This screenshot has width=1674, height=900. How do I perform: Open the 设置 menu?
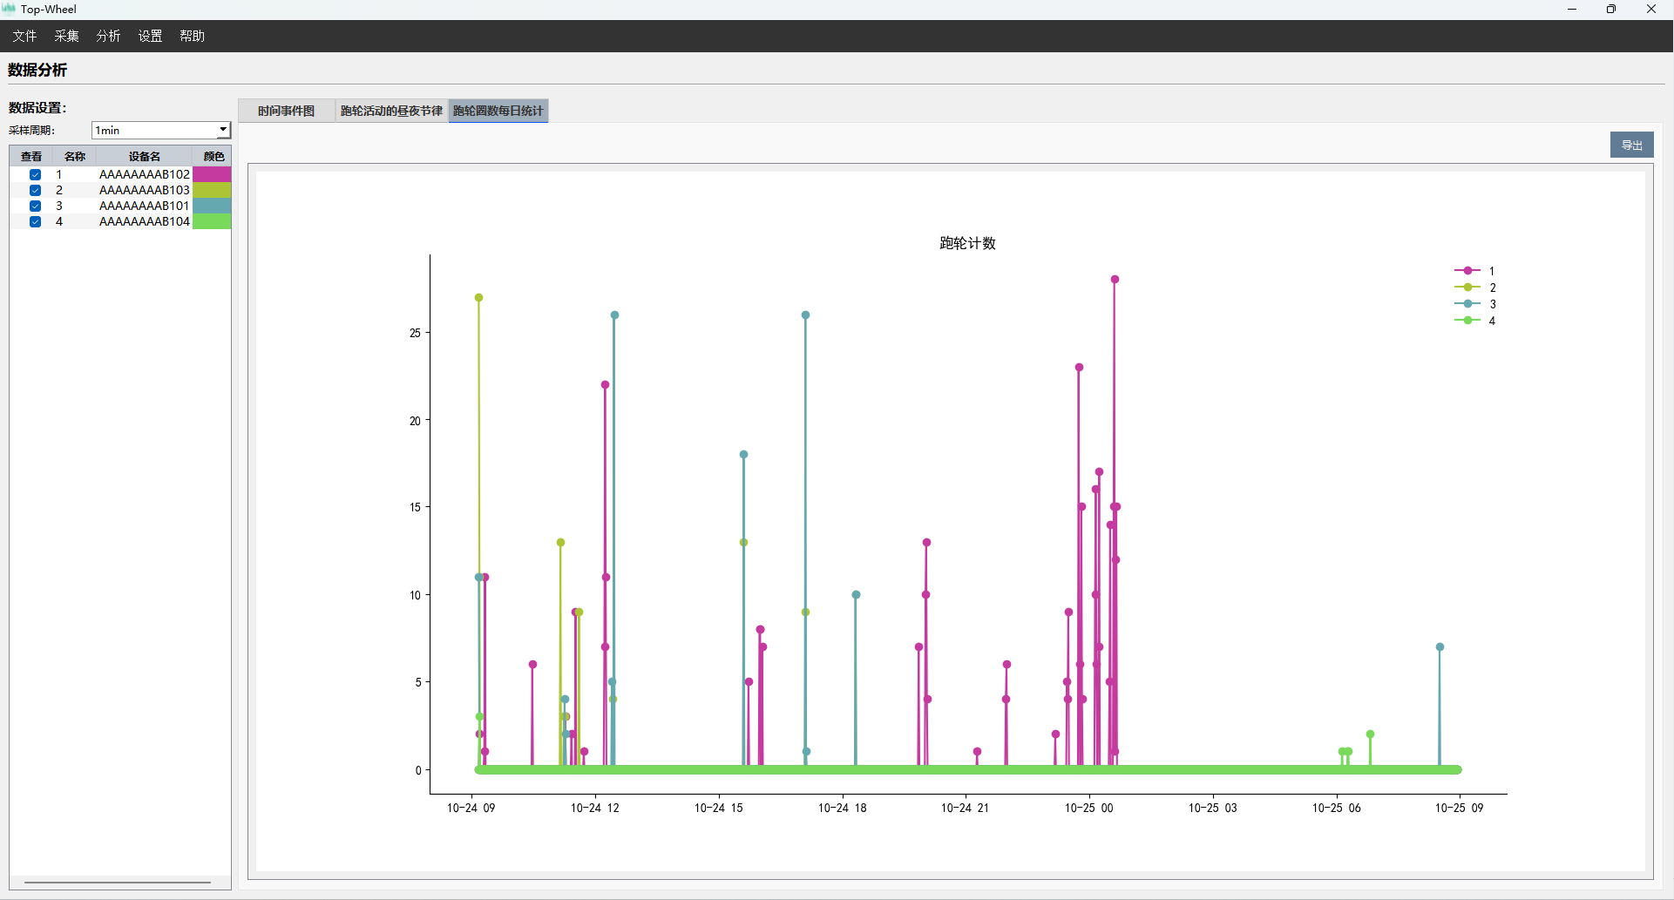coord(150,36)
